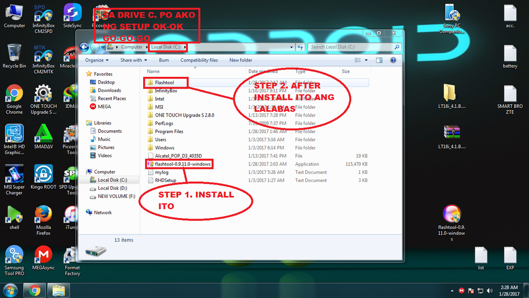This screenshot has height=298, width=529.
Task: Click the Burn toolbar command
Action: click(x=164, y=60)
